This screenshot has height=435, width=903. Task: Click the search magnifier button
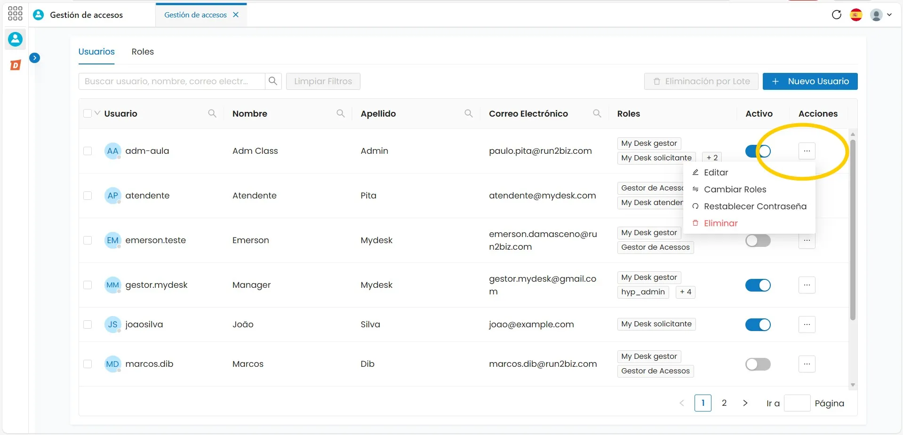coord(273,81)
